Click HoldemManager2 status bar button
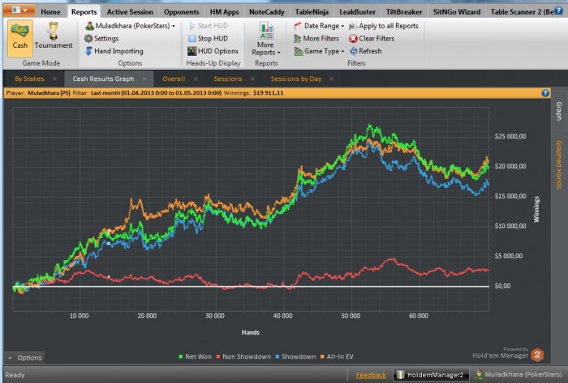The height and width of the screenshot is (383, 568). pos(431,375)
